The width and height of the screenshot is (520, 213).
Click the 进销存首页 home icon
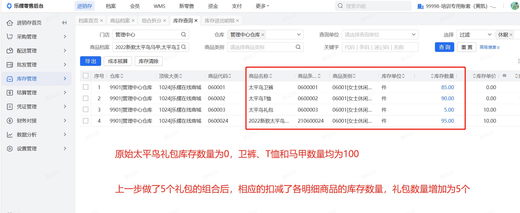[x=10, y=23]
